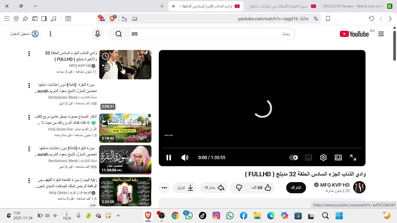Screen dimensions: 397x223
Task: Open video title وادي الذئاب الحلقة 33 والأخيرة
Action: pos(71,56)
